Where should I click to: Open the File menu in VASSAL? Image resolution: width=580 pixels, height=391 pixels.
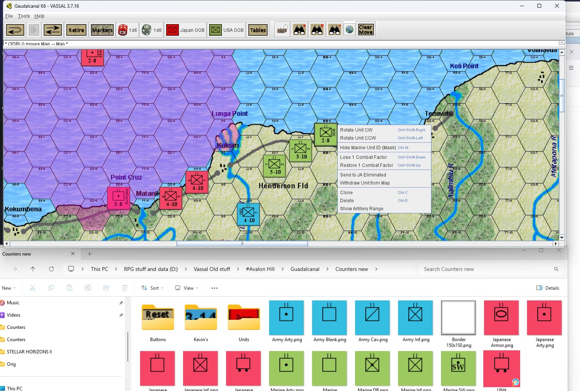point(9,16)
